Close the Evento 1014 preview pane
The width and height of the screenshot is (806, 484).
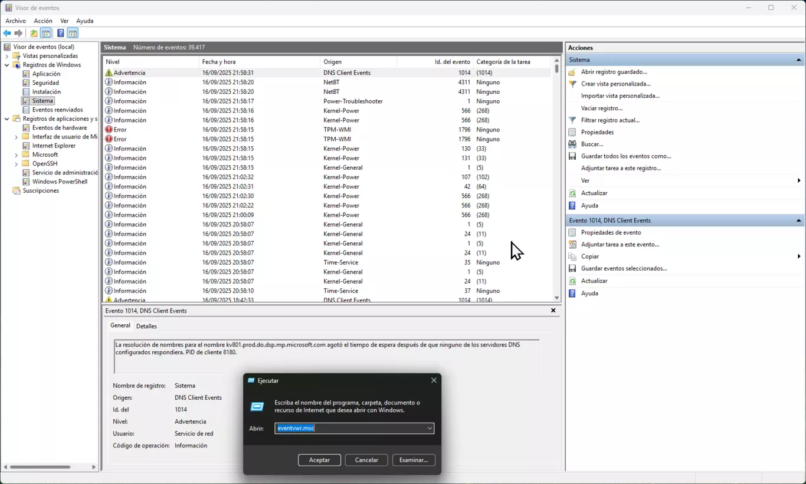[553, 310]
